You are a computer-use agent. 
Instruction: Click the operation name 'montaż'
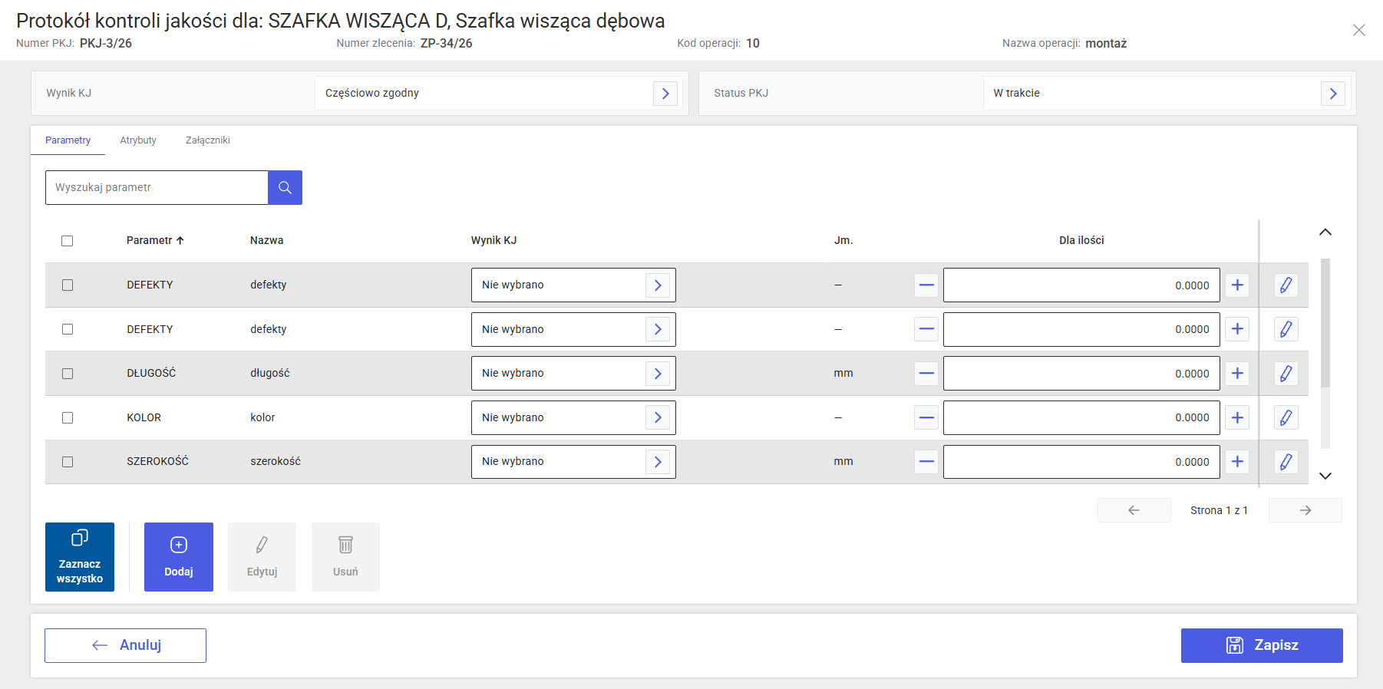point(1106,43)
